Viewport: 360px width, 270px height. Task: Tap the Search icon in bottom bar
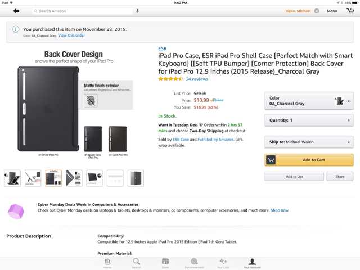click(136, 263)
